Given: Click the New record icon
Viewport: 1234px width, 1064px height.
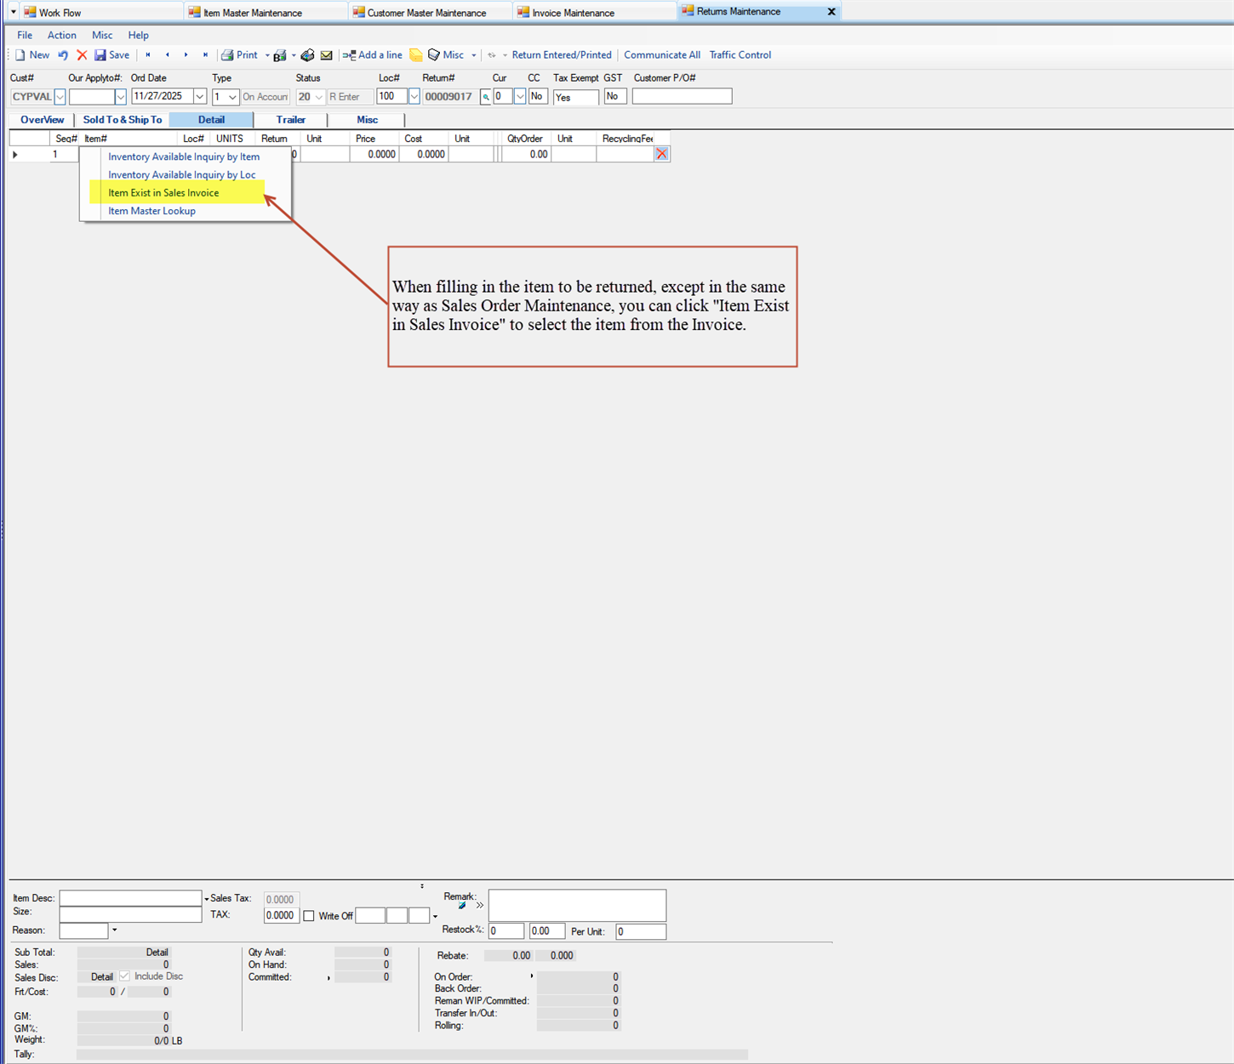Looking at the screenshot, I should (20, 55).
